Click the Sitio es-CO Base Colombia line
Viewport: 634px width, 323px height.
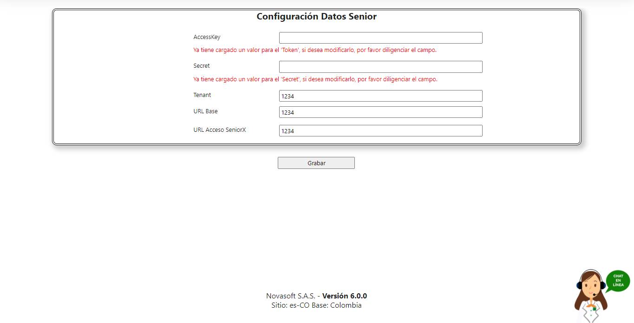(x=316, y=305)
